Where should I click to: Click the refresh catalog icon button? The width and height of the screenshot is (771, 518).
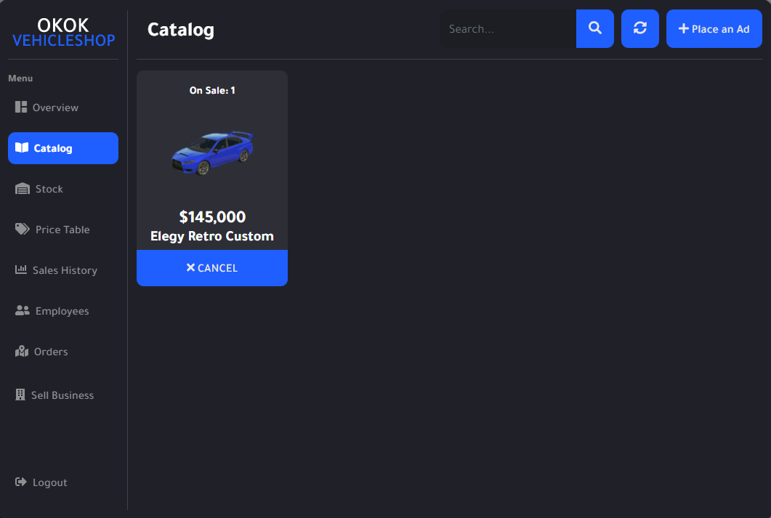640,28
